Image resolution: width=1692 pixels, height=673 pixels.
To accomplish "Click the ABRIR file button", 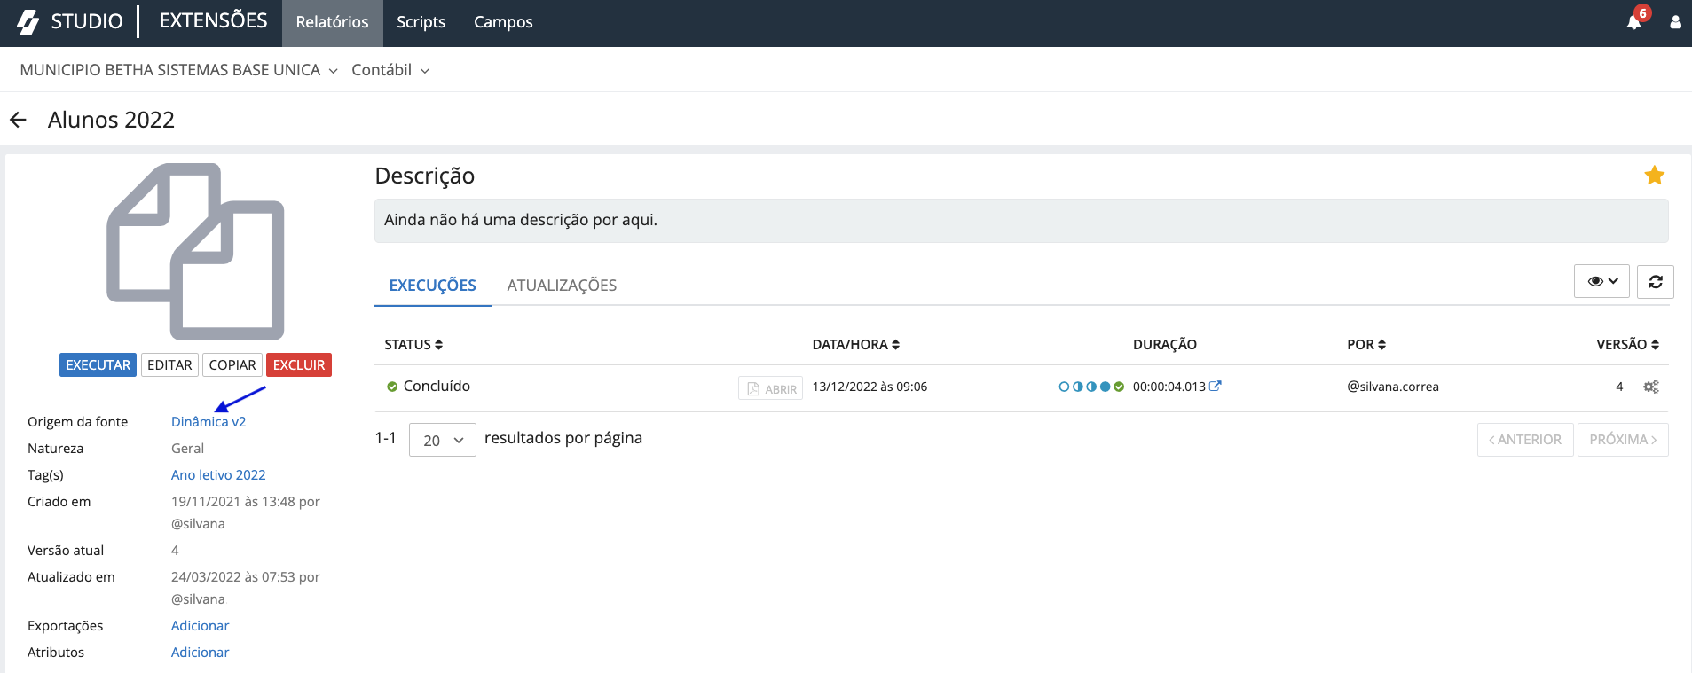I will [x=770, y=388].
